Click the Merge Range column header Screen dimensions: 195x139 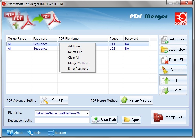tap(19, 39)
